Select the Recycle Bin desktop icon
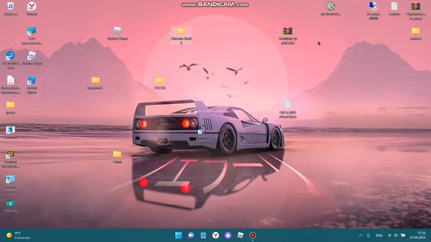431x242 pixels. click(11, 9)
